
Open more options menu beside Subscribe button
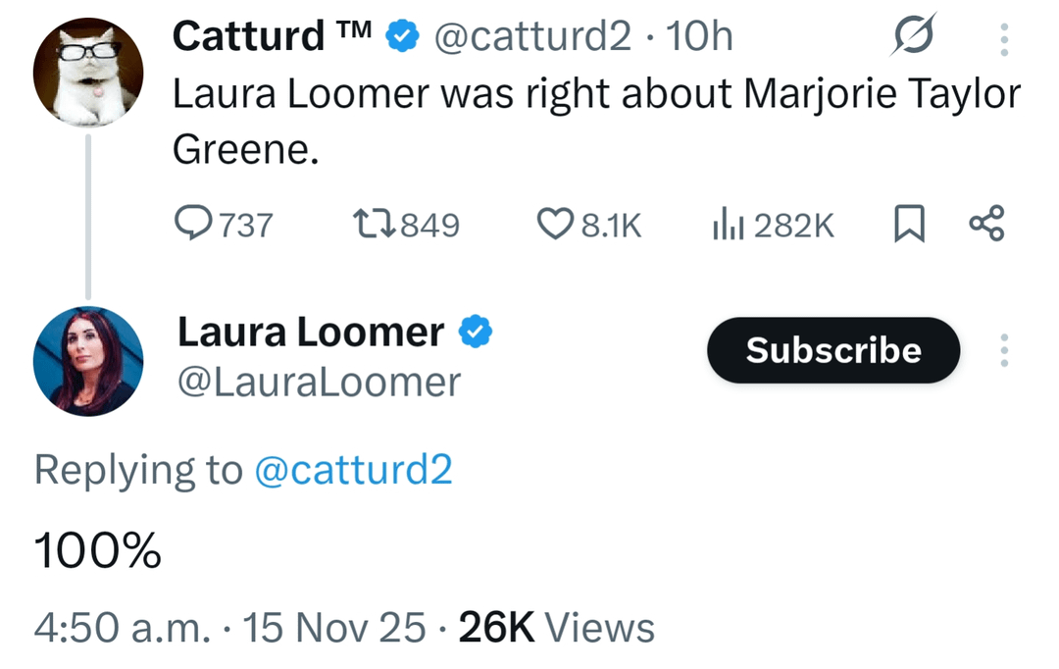[x=1003, y=351]
